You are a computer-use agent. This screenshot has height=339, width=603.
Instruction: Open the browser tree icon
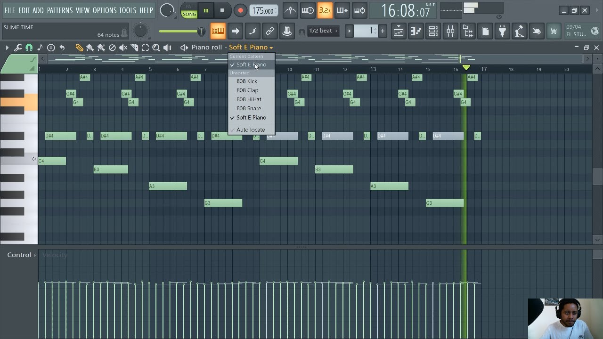point(468,31)
